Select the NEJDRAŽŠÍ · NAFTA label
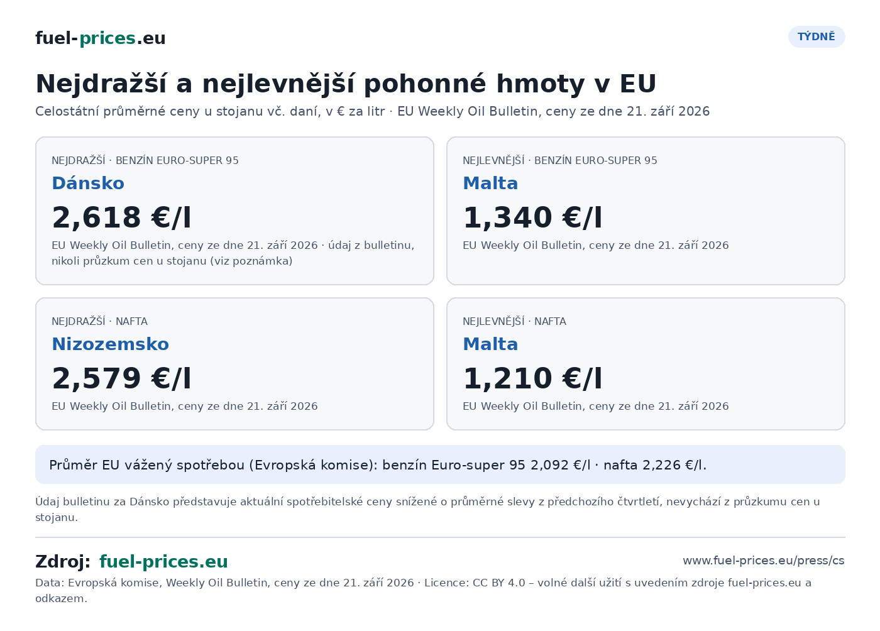This screenshot has width=880, height=631. (99, 321)
